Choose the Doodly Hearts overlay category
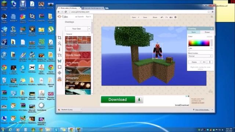Screen dimensions: 235x132 pos(78,55)
